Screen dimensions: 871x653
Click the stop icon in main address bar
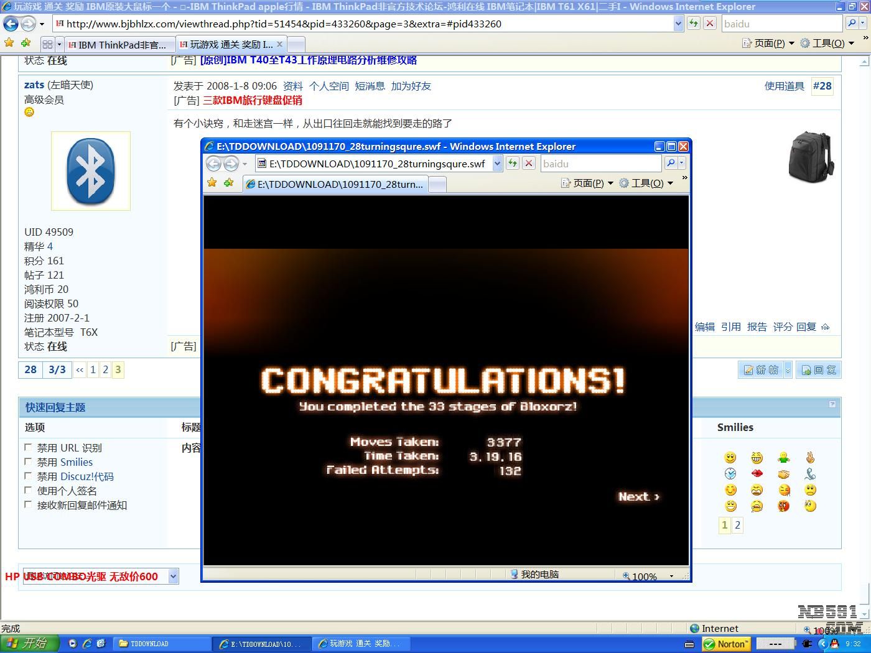coord(709,24)
